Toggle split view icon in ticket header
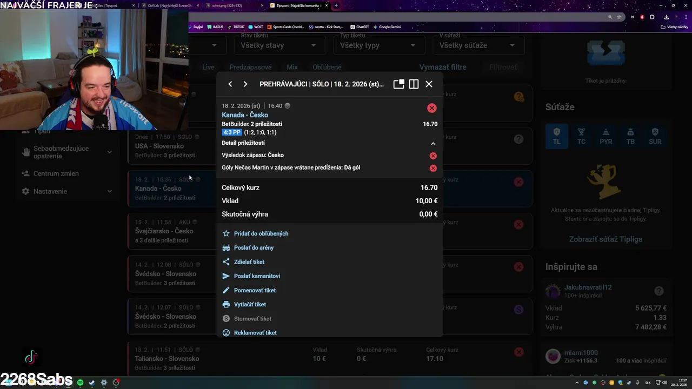The image size is (692, 389). pyautogui.click(x=414, y=84)
